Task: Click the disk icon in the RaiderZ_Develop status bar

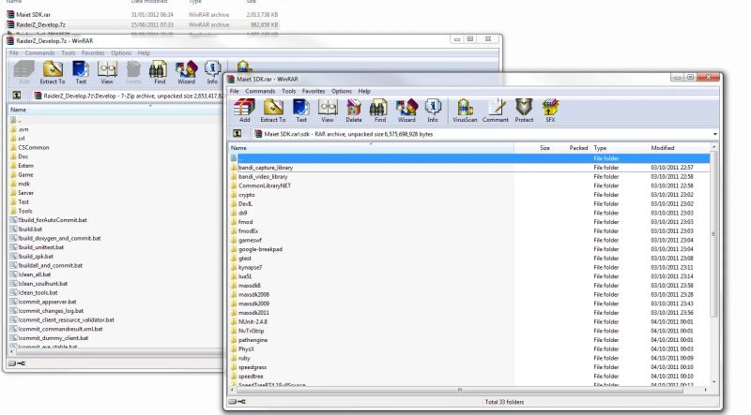Action: pos(12,363)
